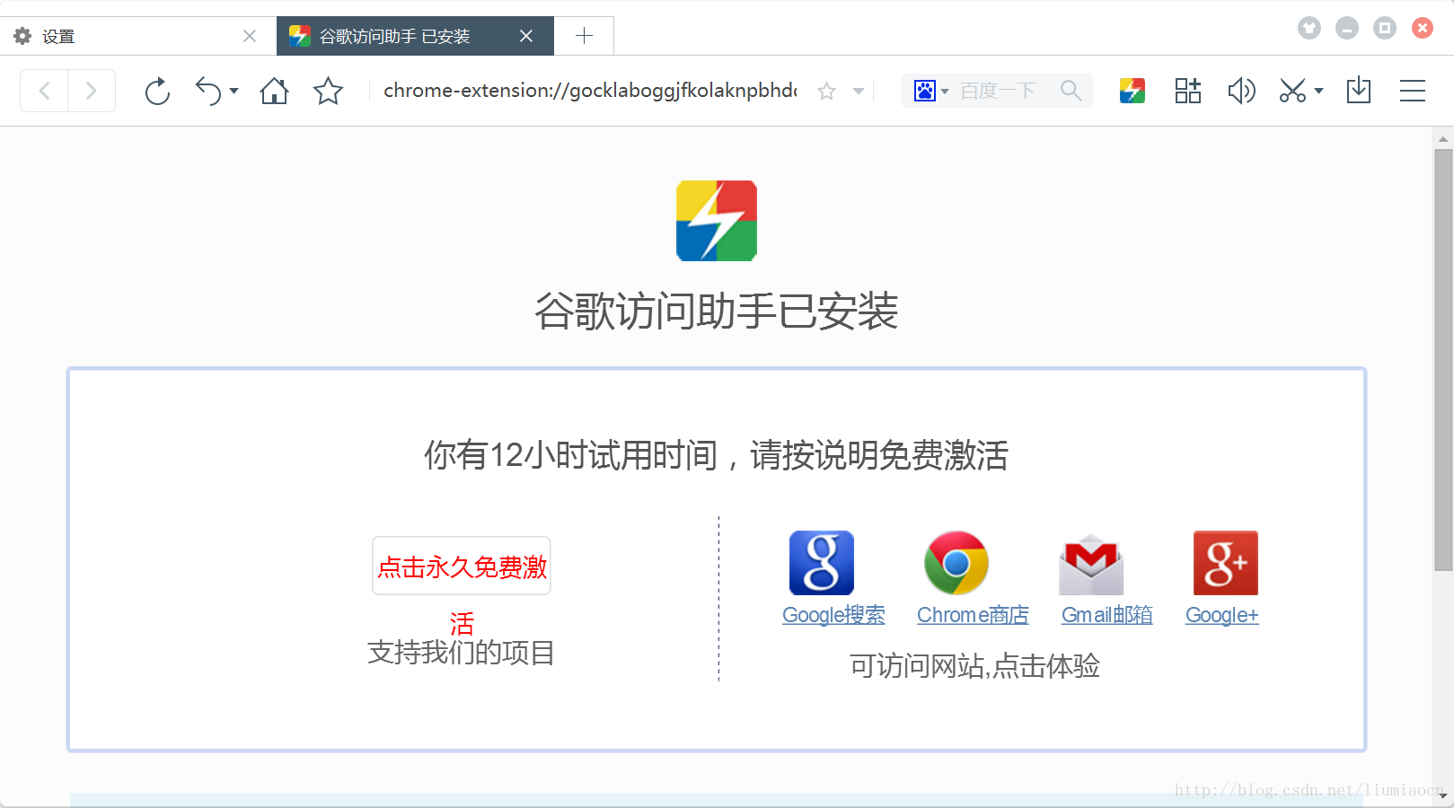Image resolution: width=1454 pixels, height=808 pixels.
Task: Click the Google search icon
Action: tap(822, 563)
